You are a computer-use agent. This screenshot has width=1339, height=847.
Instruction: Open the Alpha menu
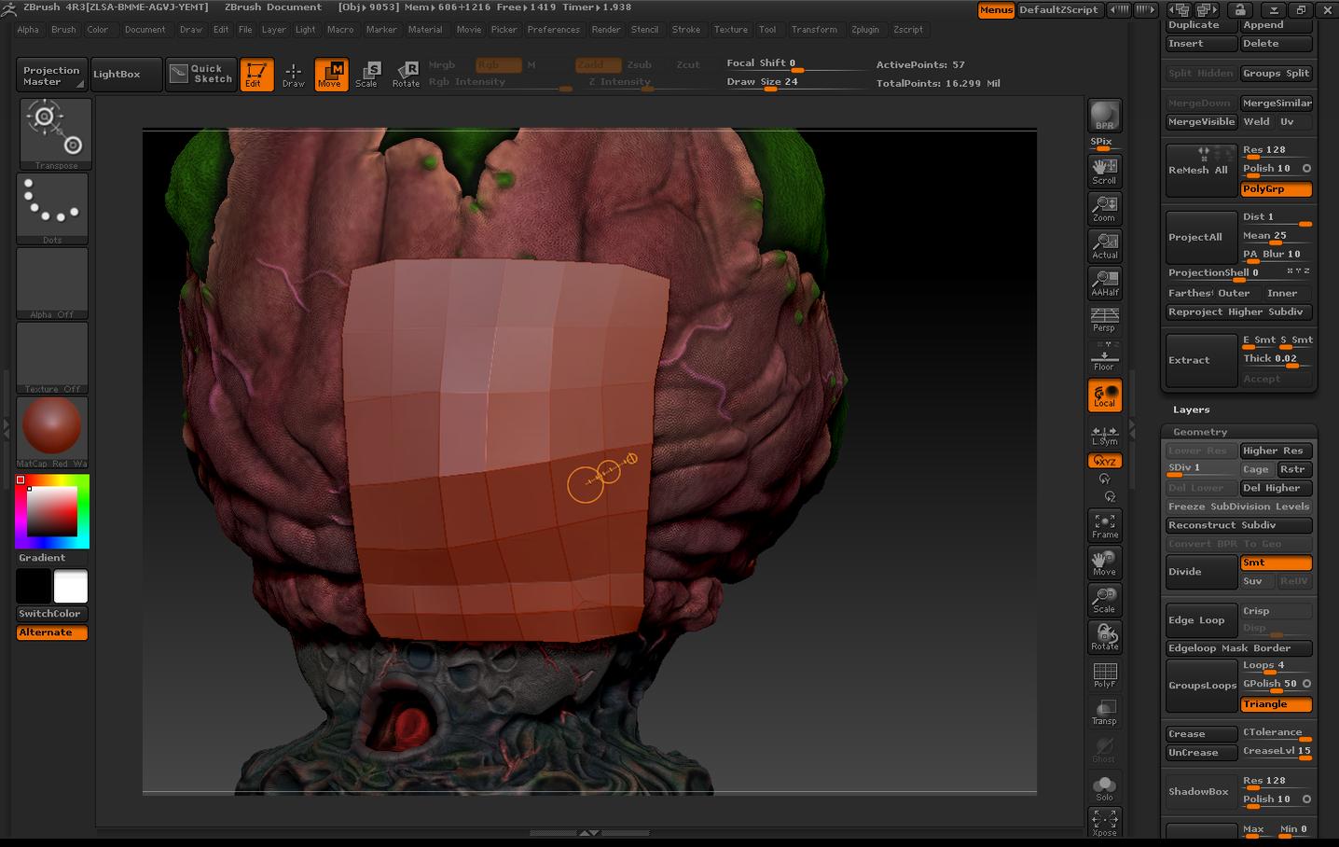point(28,30)
